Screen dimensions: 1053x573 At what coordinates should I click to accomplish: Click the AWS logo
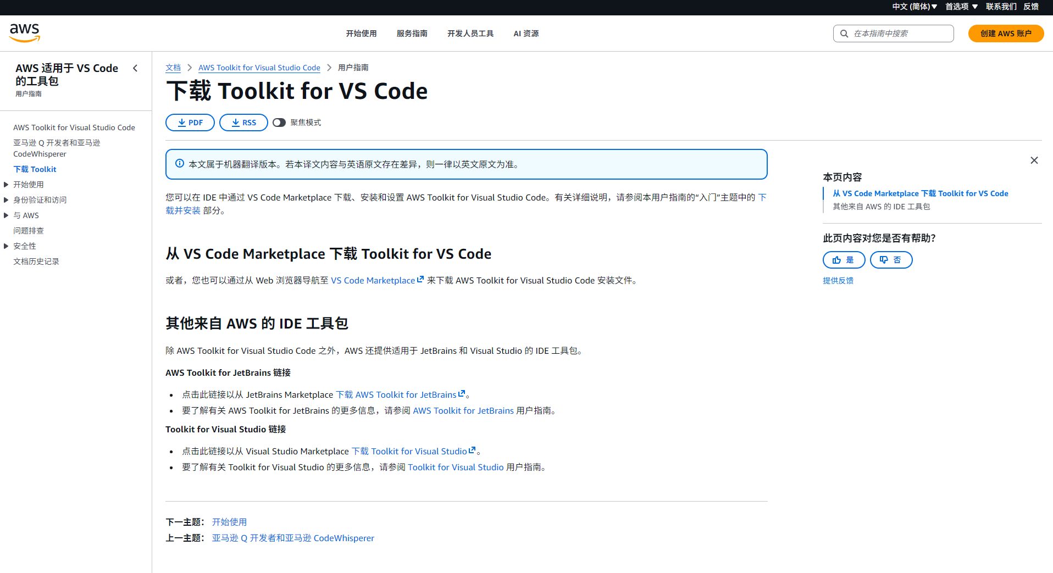click(24, 32)
